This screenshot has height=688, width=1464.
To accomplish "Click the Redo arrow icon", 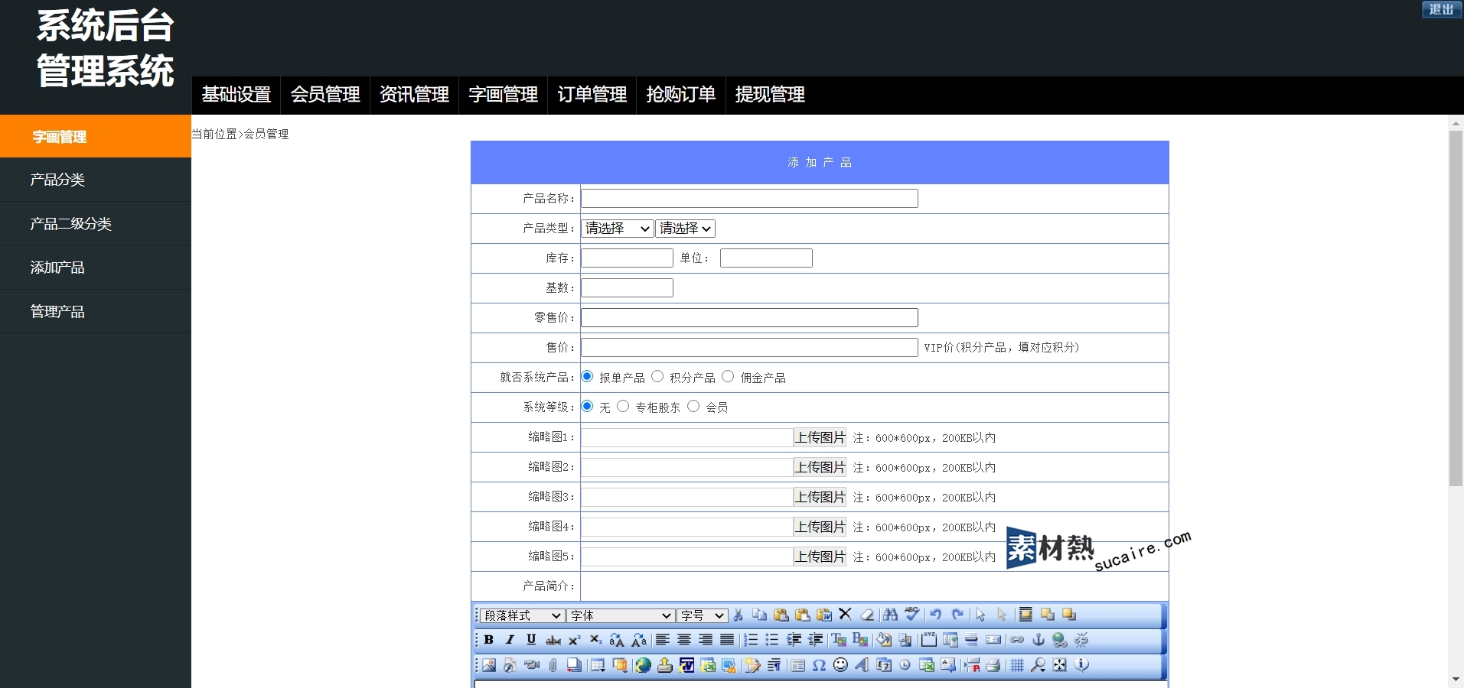I will (x=957, y=615).
